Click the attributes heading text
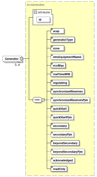The height and width of the screenshot is (177, 97). (x=44, y=12)
